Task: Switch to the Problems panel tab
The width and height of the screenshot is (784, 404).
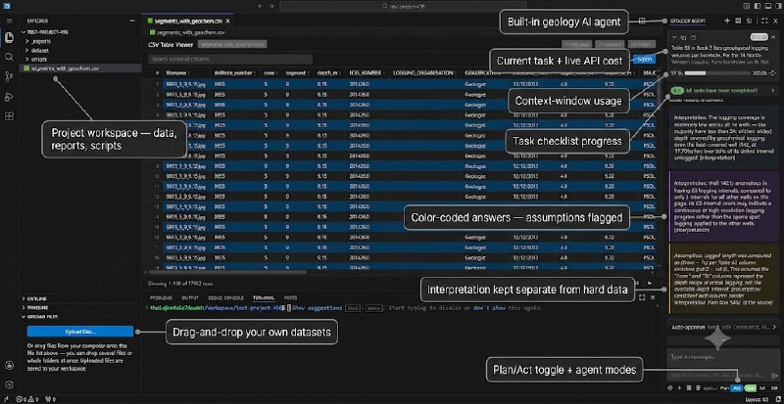Action: tap(159, 297)
